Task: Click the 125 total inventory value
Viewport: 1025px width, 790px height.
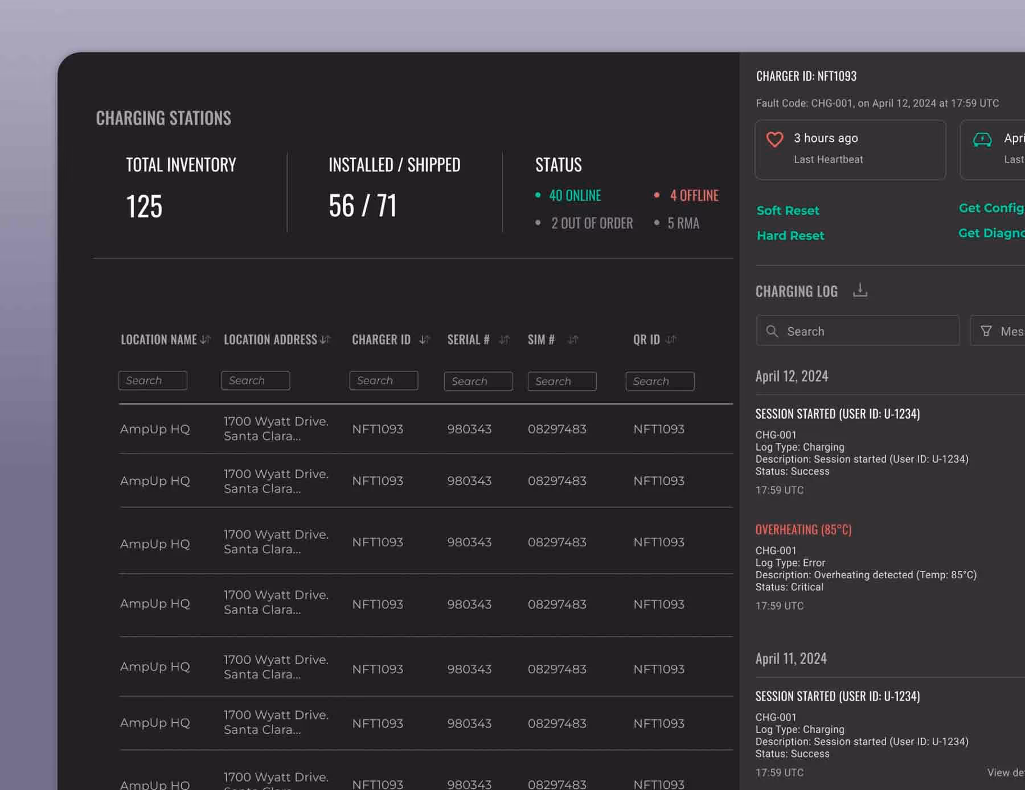Action: (144, 206)
